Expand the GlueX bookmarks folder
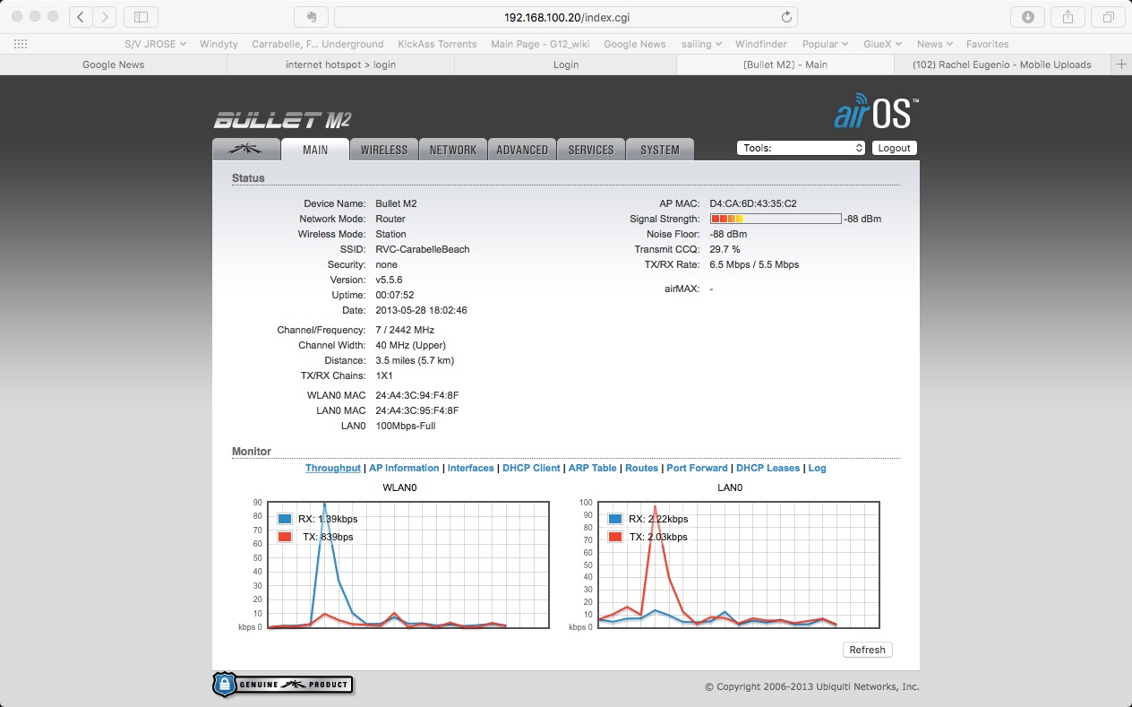Viewport: 1132px width, 707px height. [x=882, y=44]
